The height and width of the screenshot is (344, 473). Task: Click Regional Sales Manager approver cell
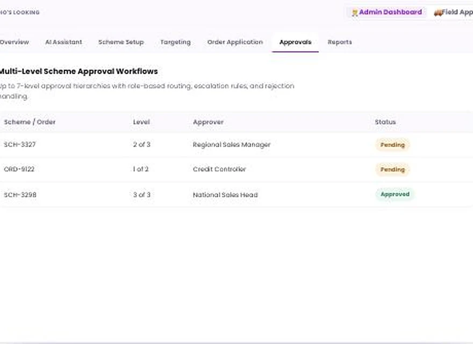(x=232, y=145)
